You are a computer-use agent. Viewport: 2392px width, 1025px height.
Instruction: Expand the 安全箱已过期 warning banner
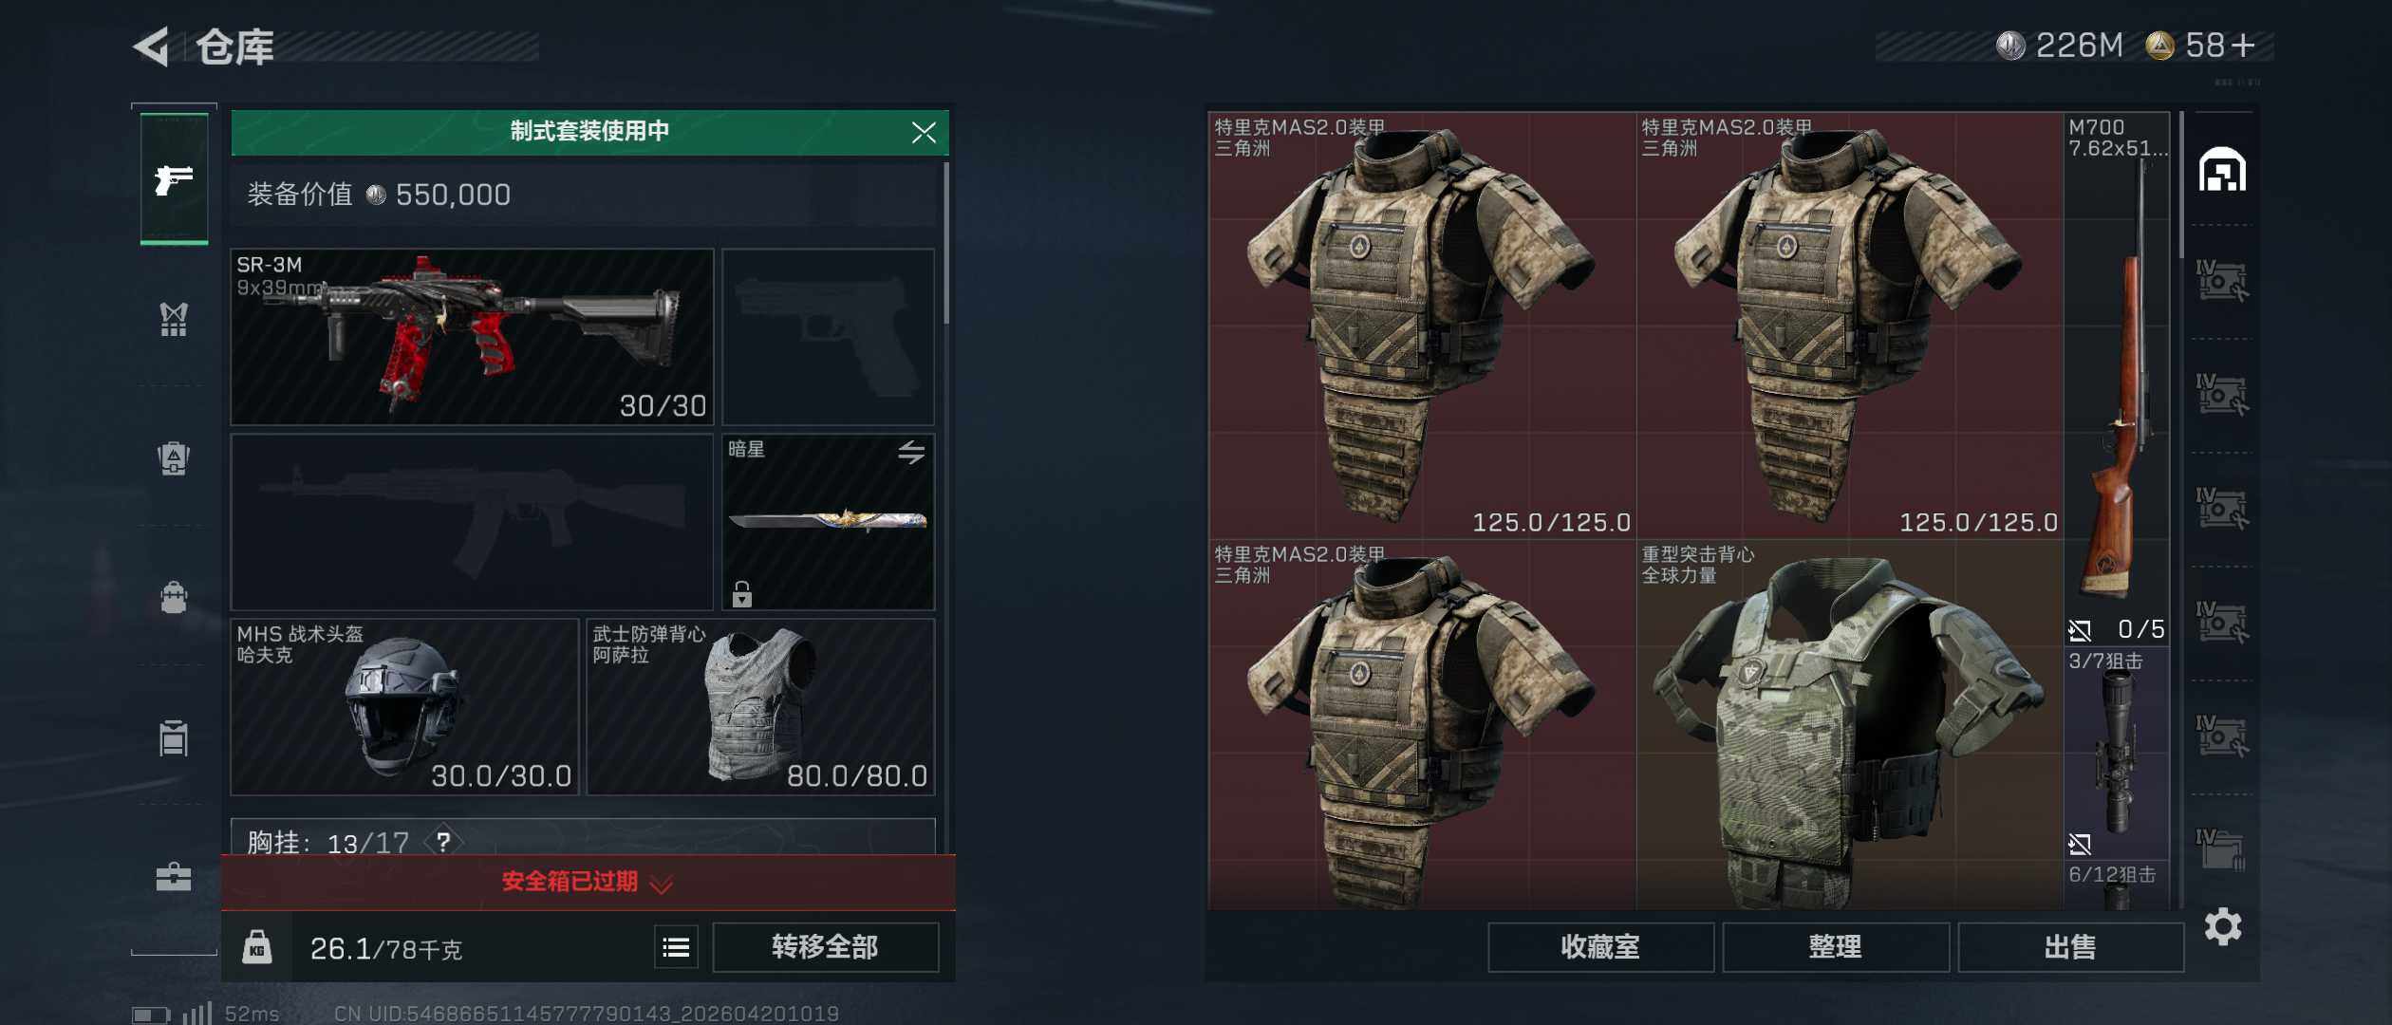tap(588, 883)
